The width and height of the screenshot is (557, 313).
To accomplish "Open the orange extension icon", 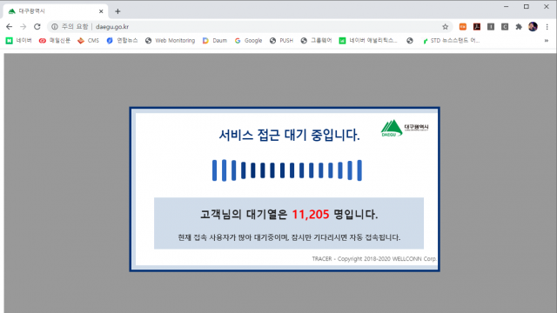I will tap(462, 27).
